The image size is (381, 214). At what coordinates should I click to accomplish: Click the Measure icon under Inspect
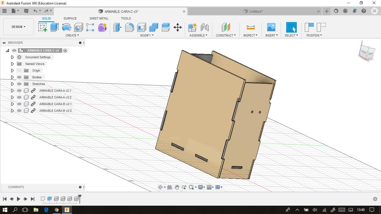(x=251, y=27)
